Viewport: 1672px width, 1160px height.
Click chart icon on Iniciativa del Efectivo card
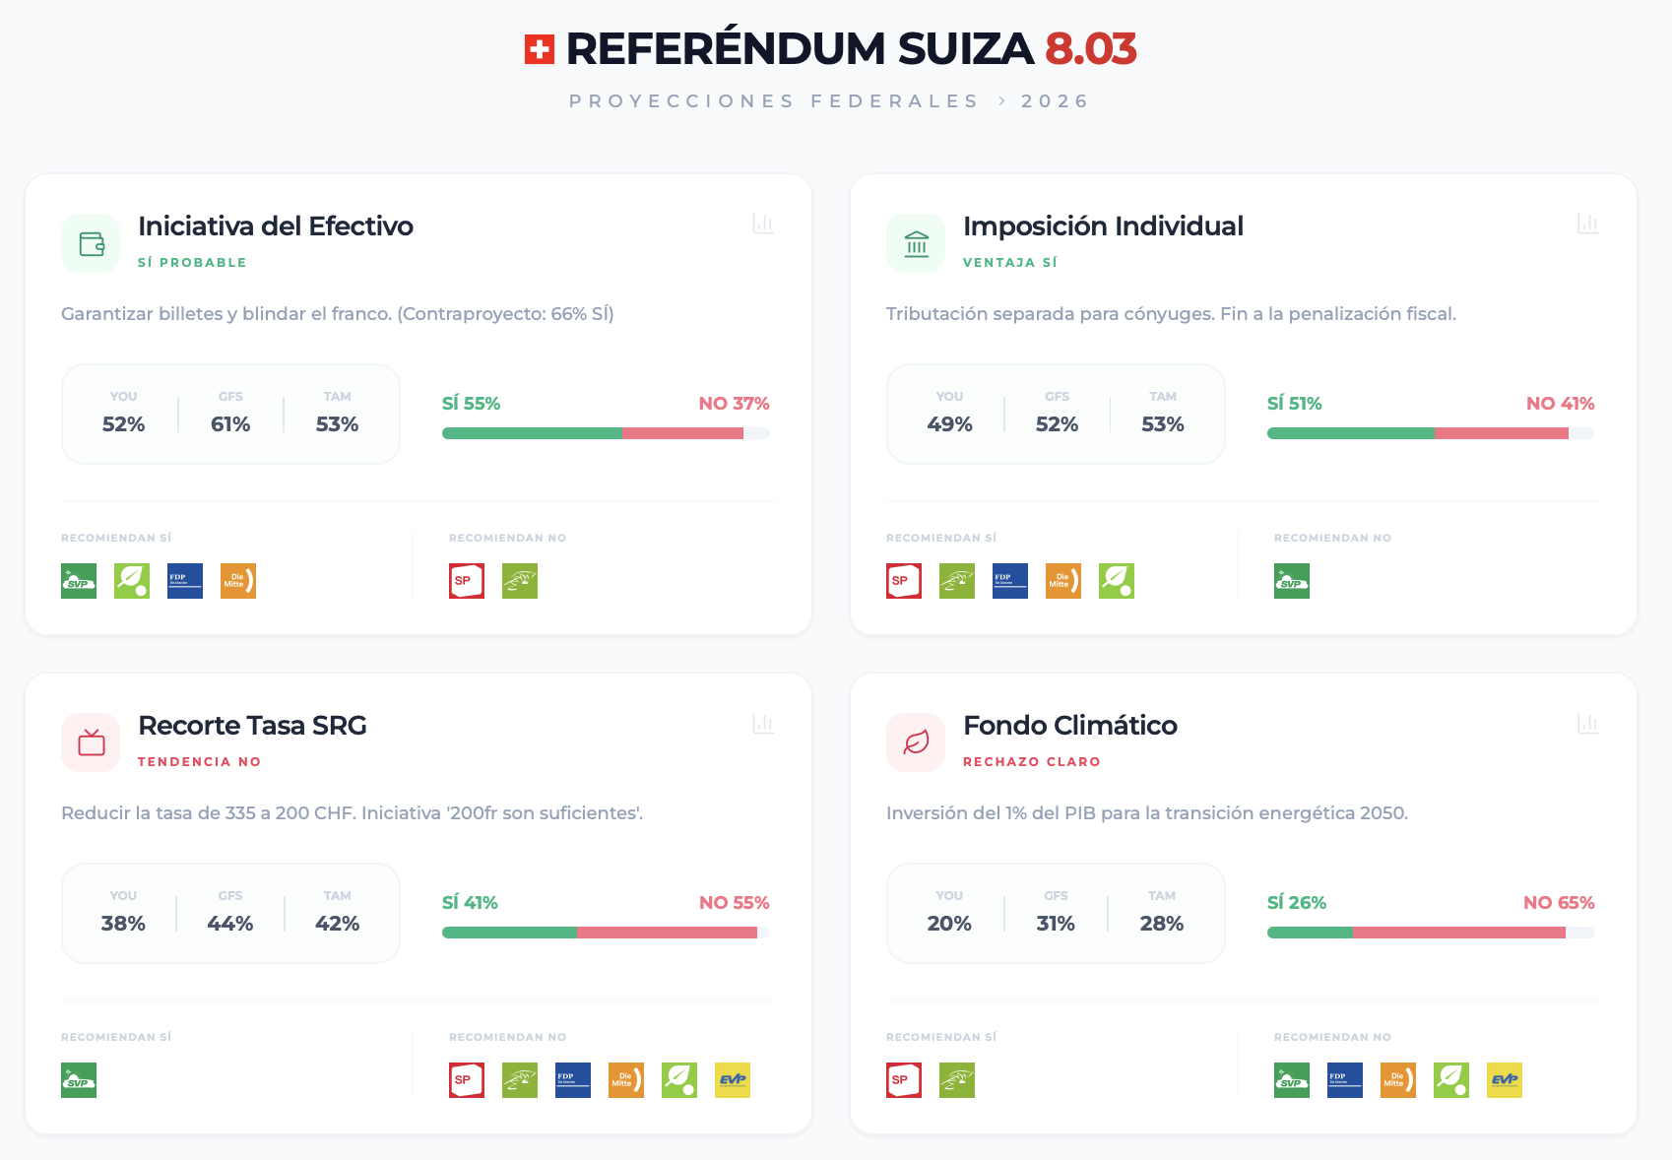[763, 224]
